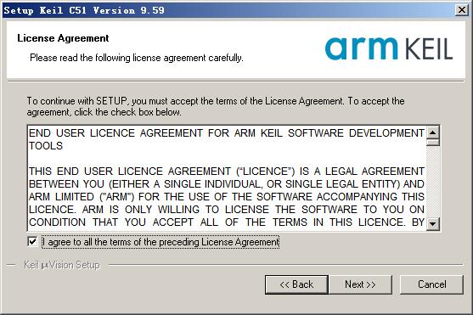Cancel the Keil C51 setup
Viewport: 473px width, 315px height.
click(x=431, y=284)
